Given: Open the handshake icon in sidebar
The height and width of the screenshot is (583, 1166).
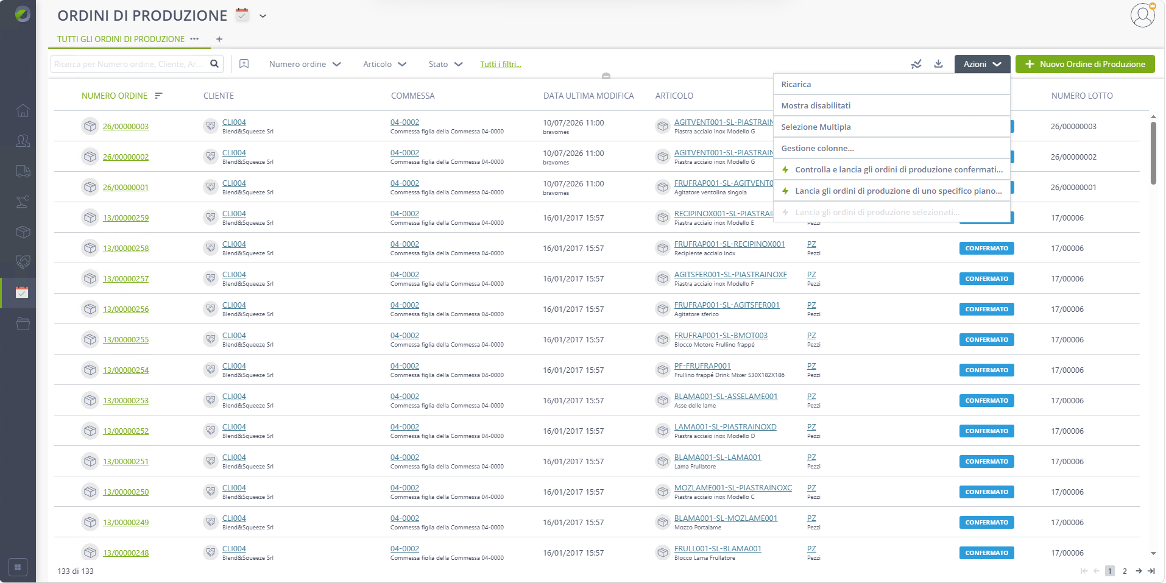Looking at the screenshot, I should coord(23,263).
